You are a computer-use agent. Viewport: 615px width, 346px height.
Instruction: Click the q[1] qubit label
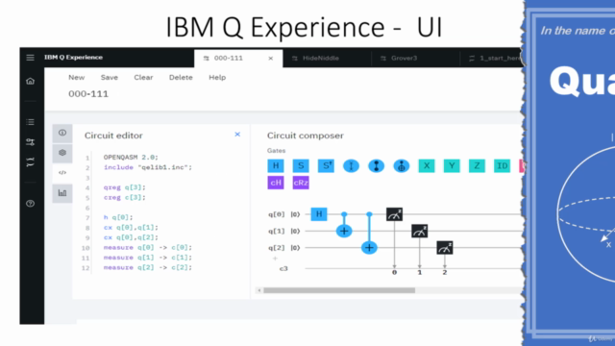(x=277, y=231)
